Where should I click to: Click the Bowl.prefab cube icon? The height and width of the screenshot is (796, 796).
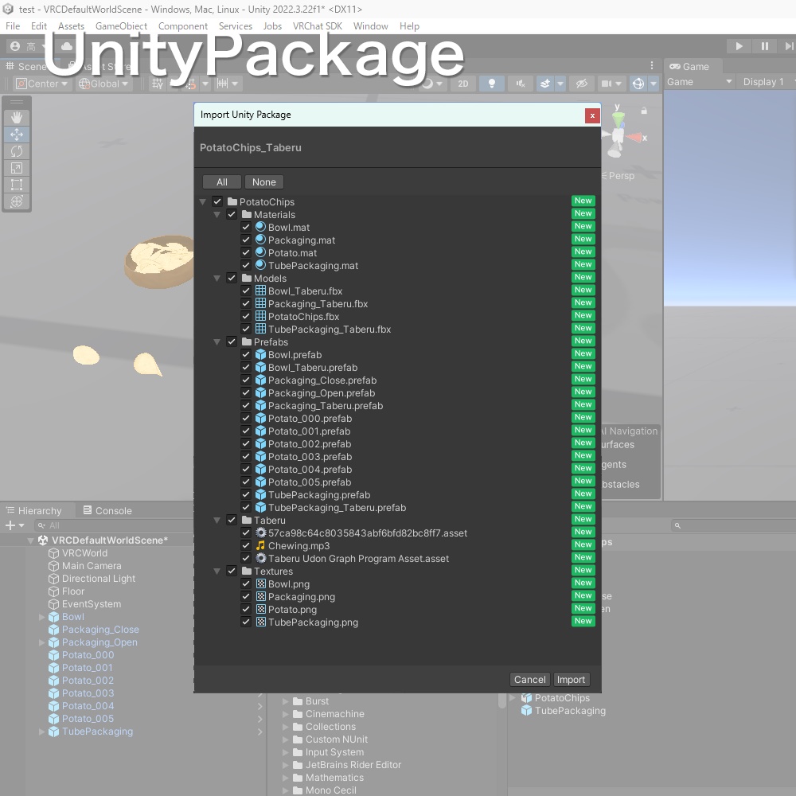click(260, 354)
